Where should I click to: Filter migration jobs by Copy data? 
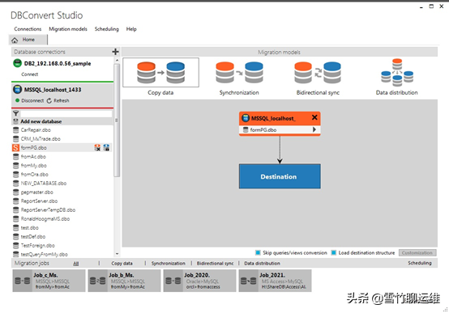[122, 264]
